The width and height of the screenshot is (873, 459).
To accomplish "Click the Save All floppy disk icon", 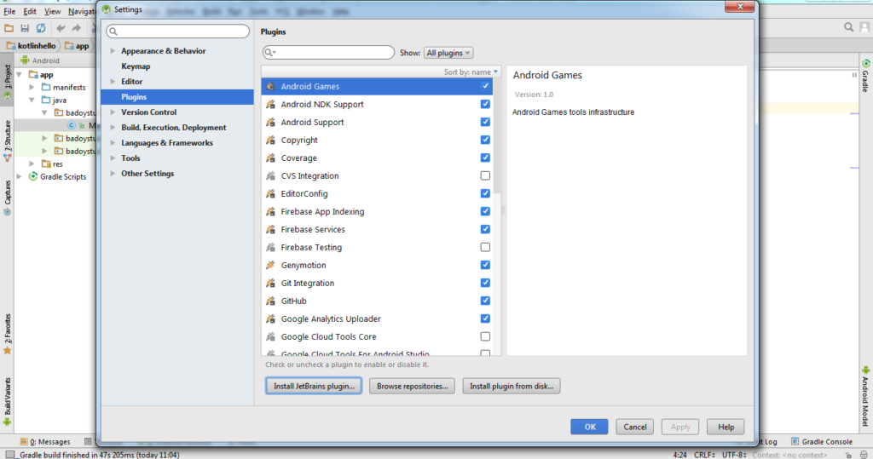I will coord(25,28).
